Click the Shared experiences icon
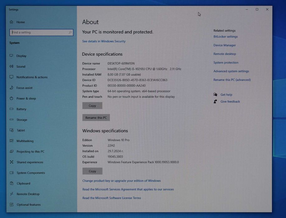 (12, 162)
